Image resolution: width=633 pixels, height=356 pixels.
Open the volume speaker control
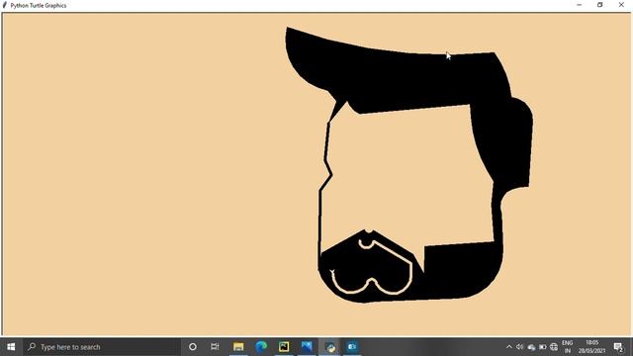520,347
